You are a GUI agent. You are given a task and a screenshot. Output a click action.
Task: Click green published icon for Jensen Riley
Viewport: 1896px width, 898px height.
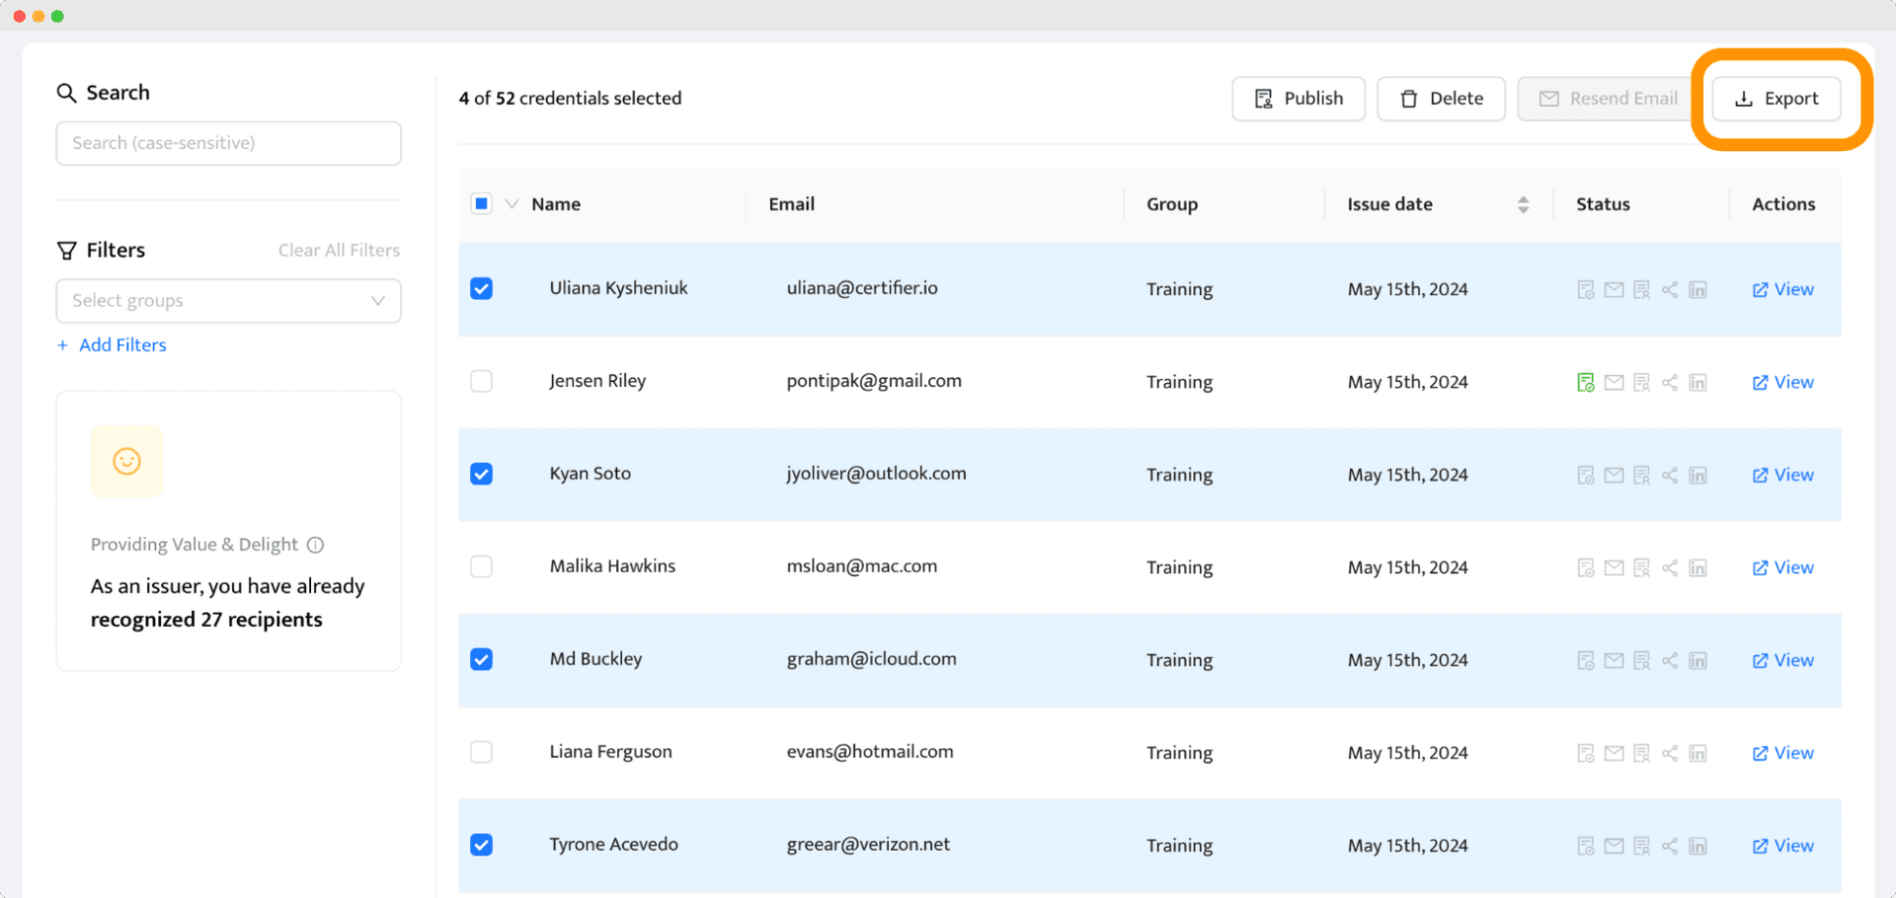pyautogui.click(x=1586, y=382)
